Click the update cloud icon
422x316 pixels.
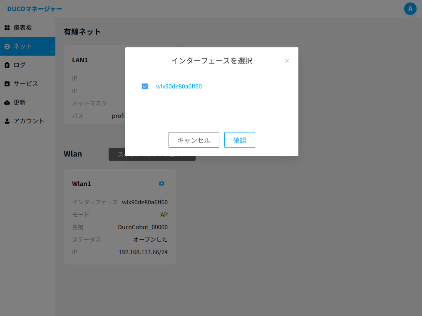[x=7, y=103]
